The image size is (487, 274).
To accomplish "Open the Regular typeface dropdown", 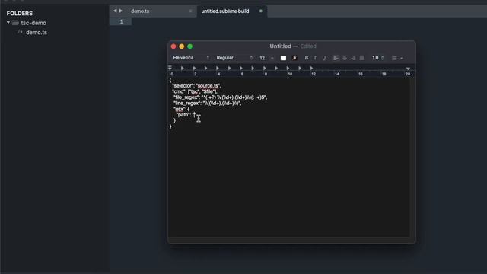I will tap(234, 58).
